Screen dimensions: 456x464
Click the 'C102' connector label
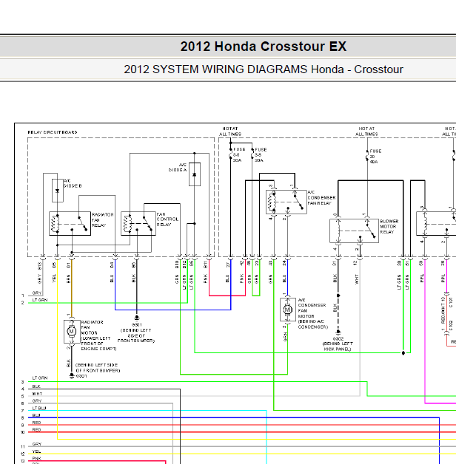click(x=451, y=324)
